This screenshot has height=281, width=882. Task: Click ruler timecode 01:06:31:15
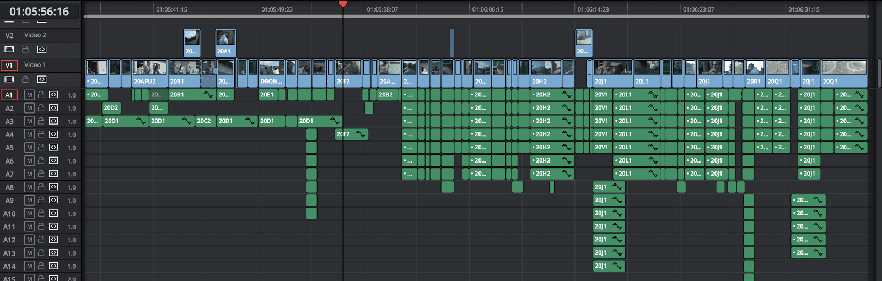804,9
